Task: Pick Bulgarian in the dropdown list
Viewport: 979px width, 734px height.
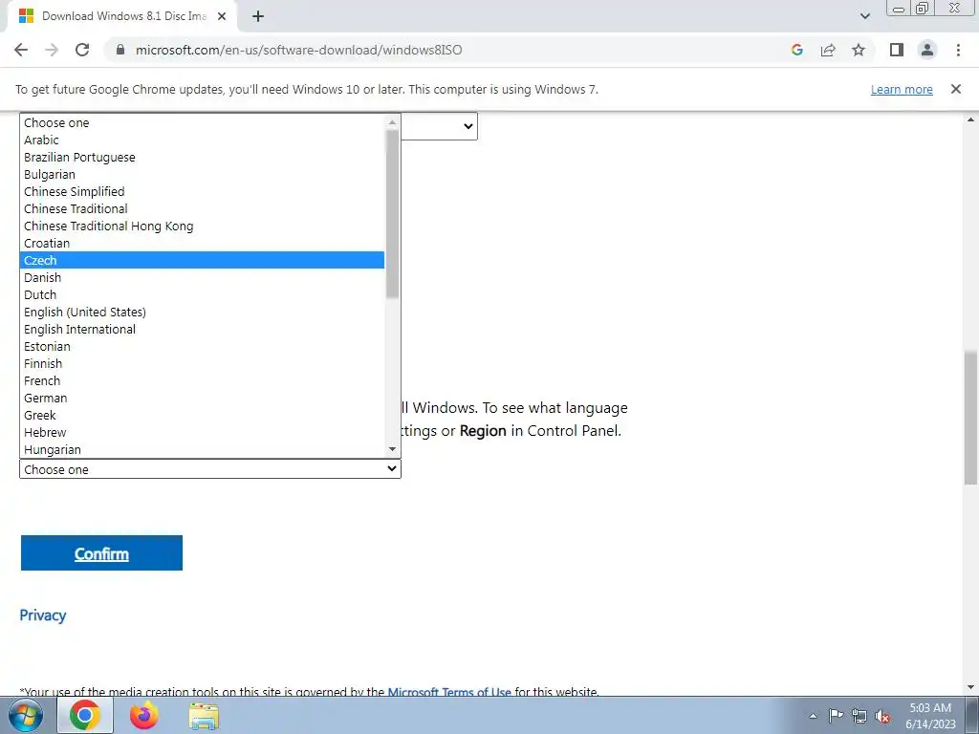Action: 202,174
